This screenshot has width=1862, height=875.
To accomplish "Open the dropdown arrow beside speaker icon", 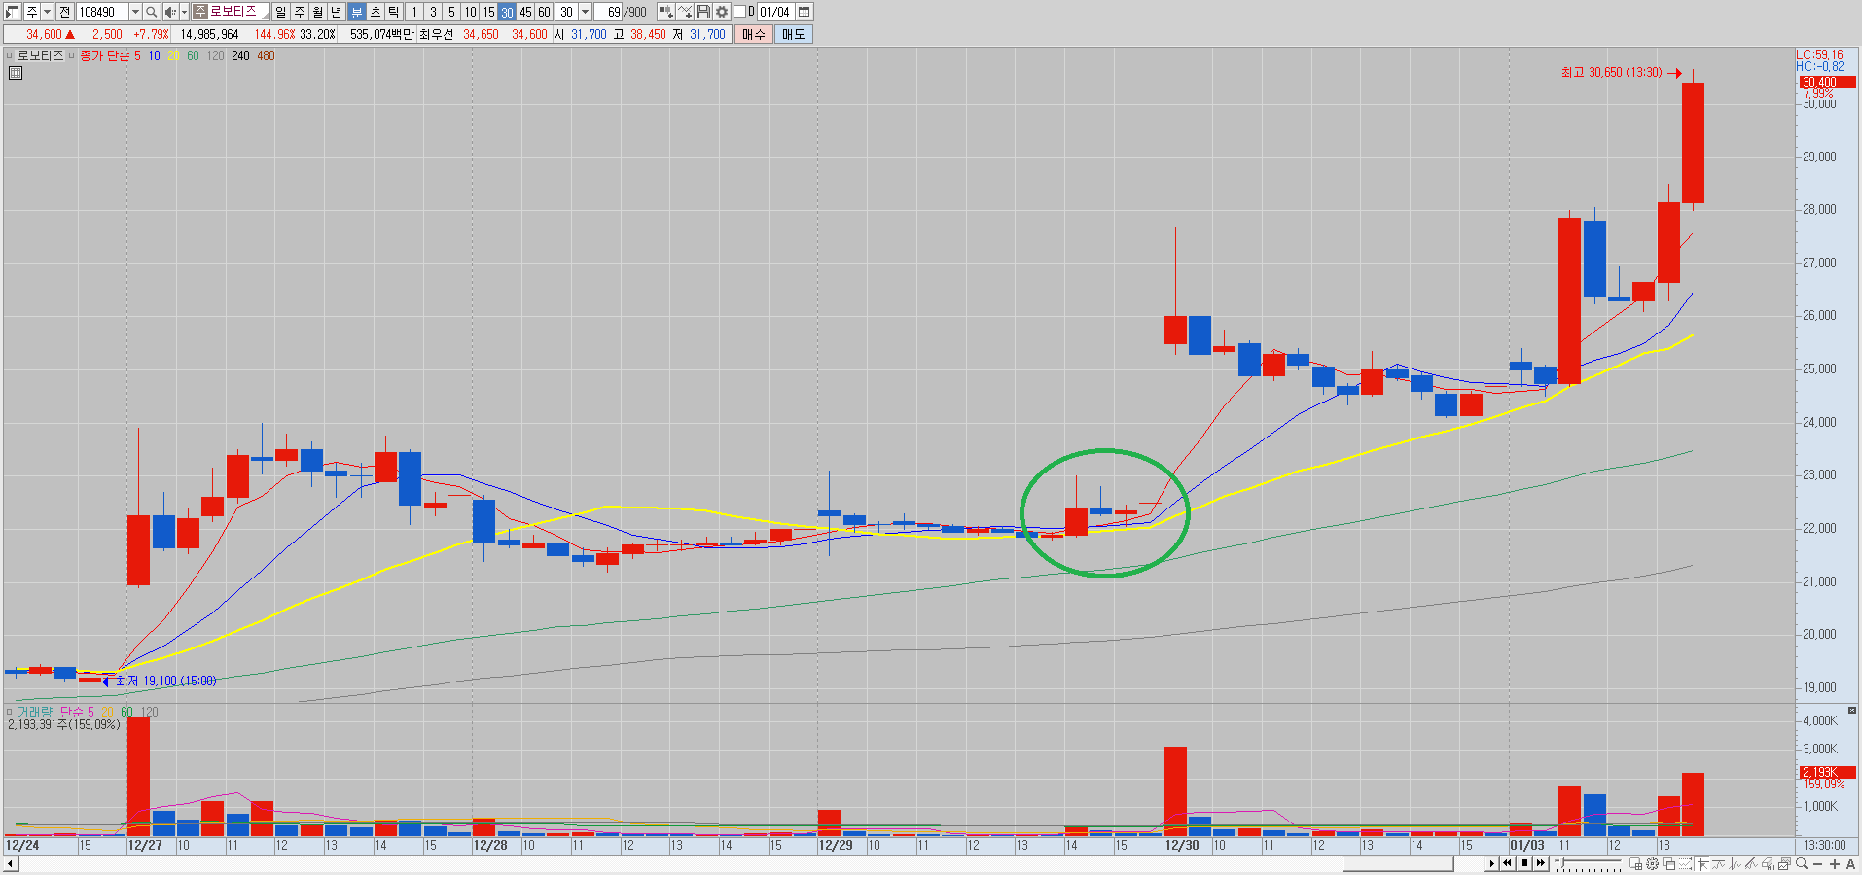I will click(184, 12).
